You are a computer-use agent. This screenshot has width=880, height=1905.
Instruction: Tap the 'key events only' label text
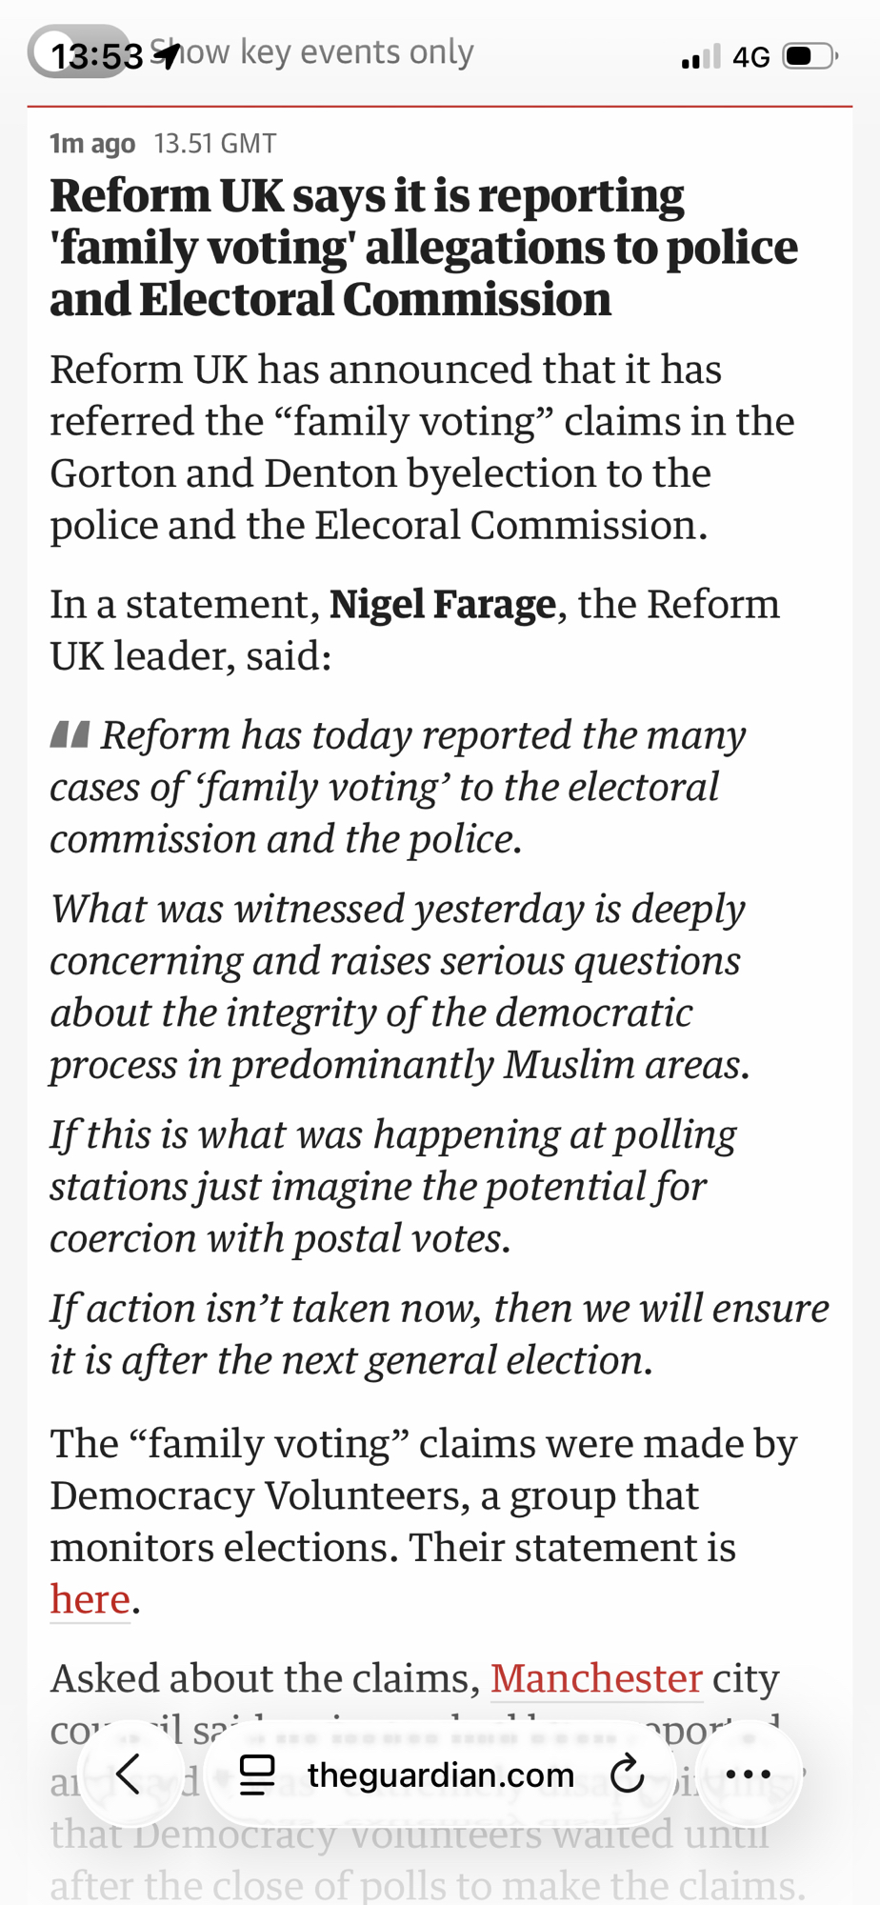(x=356, y=51)
